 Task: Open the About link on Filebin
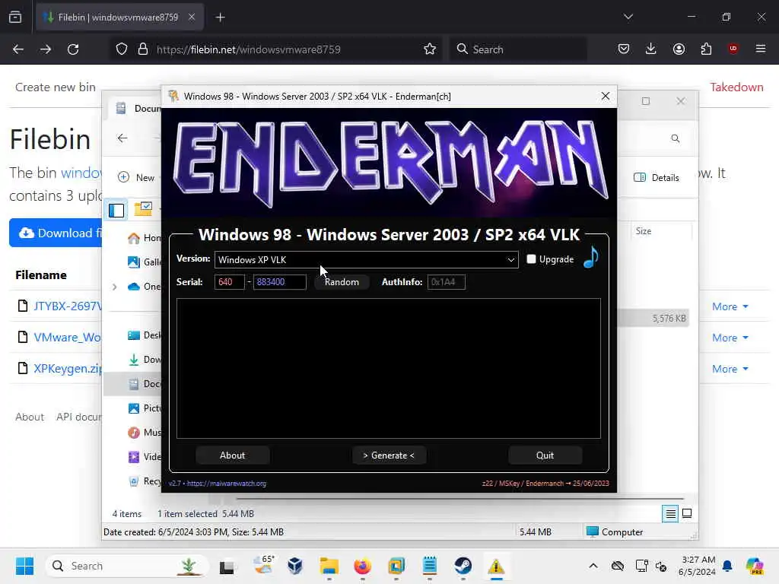pos(30,417)
